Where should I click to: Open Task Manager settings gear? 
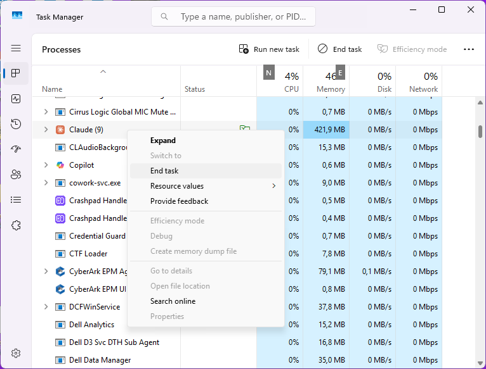click(16, 353)
